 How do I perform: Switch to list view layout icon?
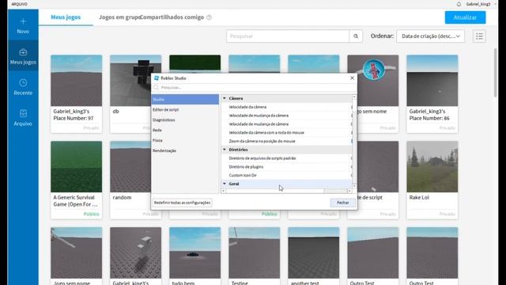coord(479,36)
